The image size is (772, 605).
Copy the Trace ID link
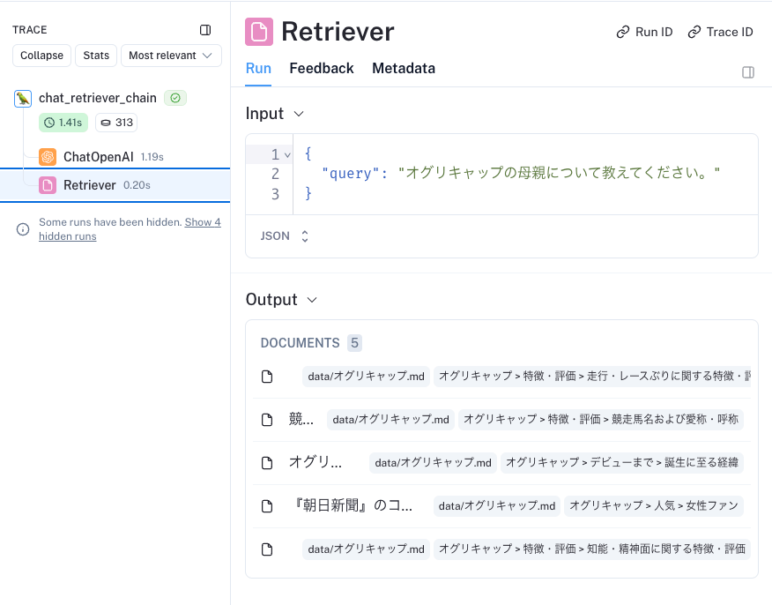pos(721,32)
